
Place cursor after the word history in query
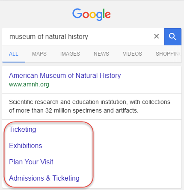coord(89,37)
